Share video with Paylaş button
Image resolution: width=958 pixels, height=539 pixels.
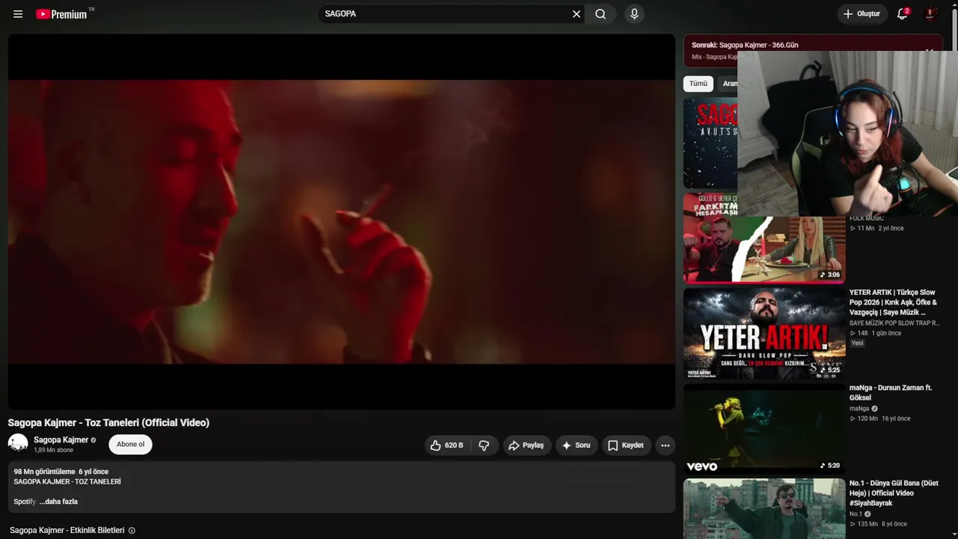click(x=527, y=445)
